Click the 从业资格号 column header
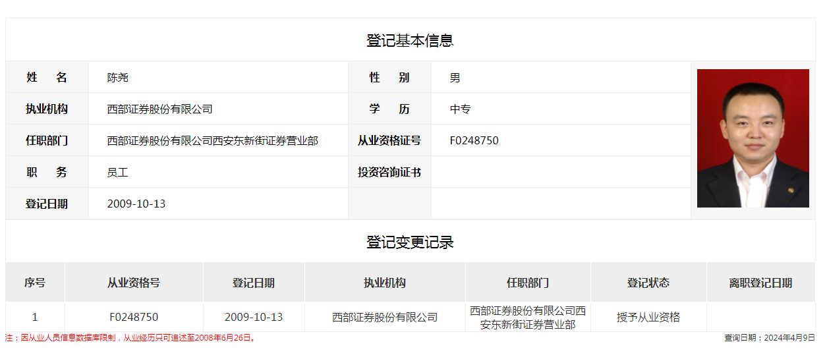This screenshot has width=827, height=363. (134, 283)
